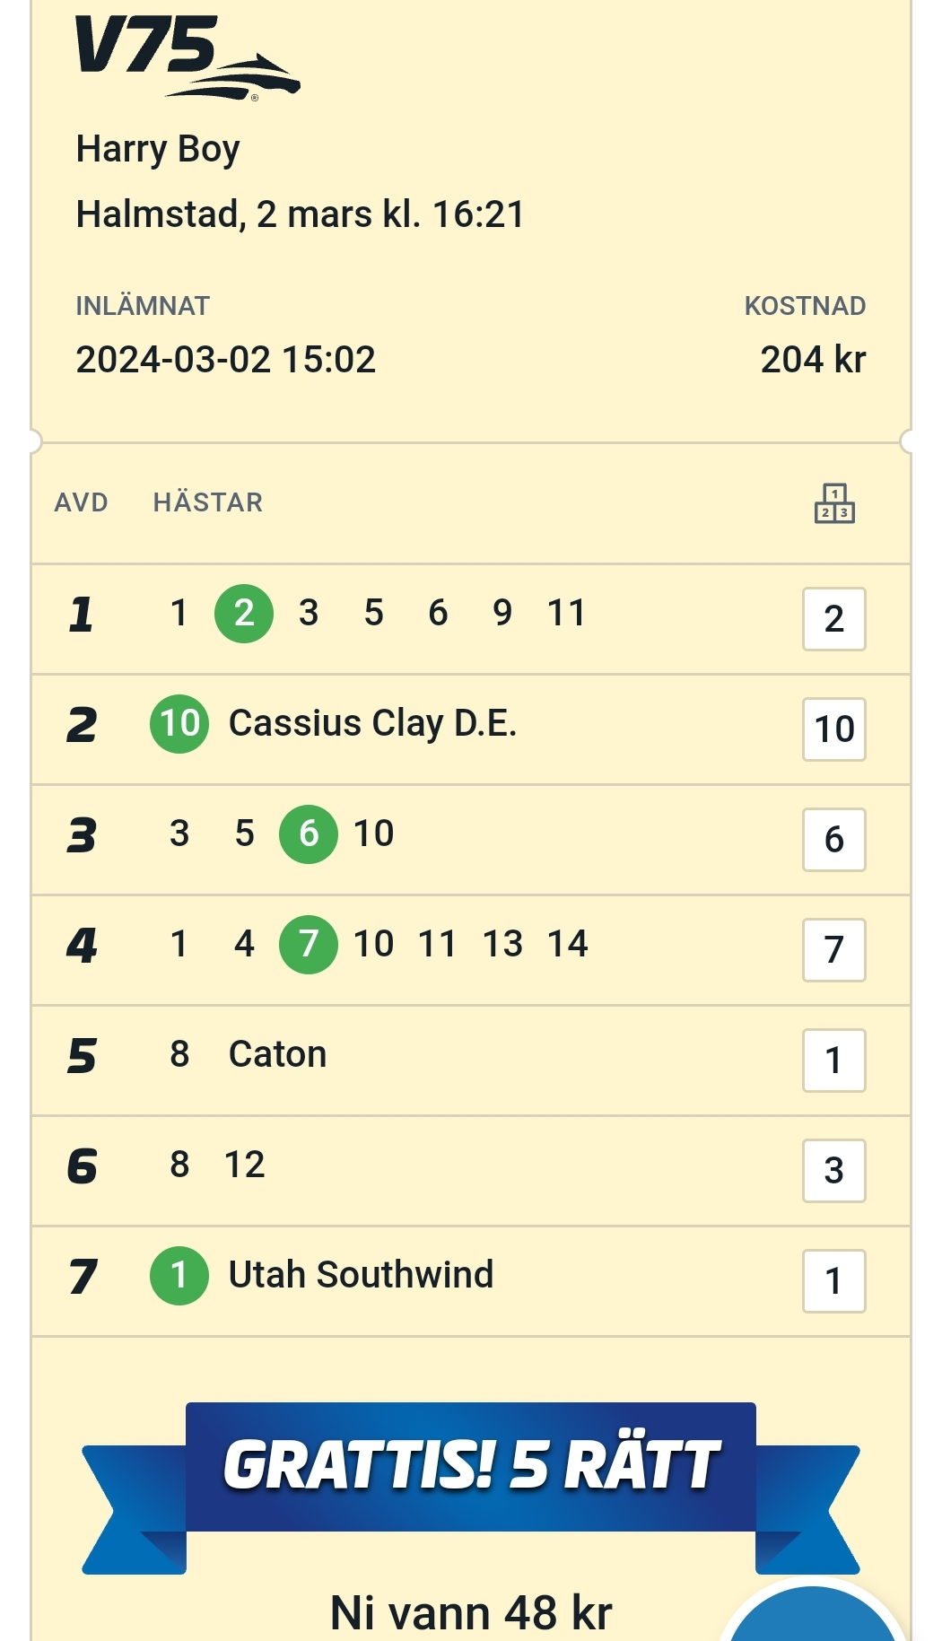942x1641 pixels.
Task: Tap the HÄSTAR column header
Action: pyautogui.click(x=208, y=502)
